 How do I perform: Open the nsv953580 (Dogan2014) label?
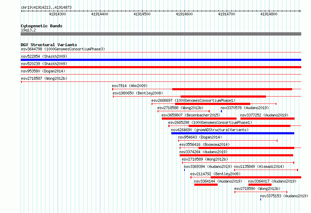tap(43, 71)
